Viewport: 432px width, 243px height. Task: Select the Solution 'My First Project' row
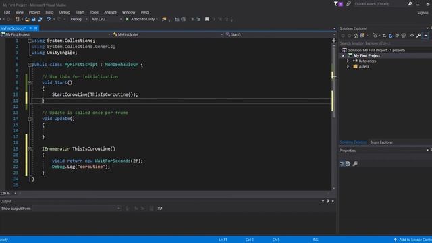(377, 50)
